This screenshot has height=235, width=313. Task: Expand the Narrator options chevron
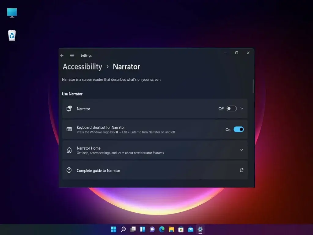(241, 109)
